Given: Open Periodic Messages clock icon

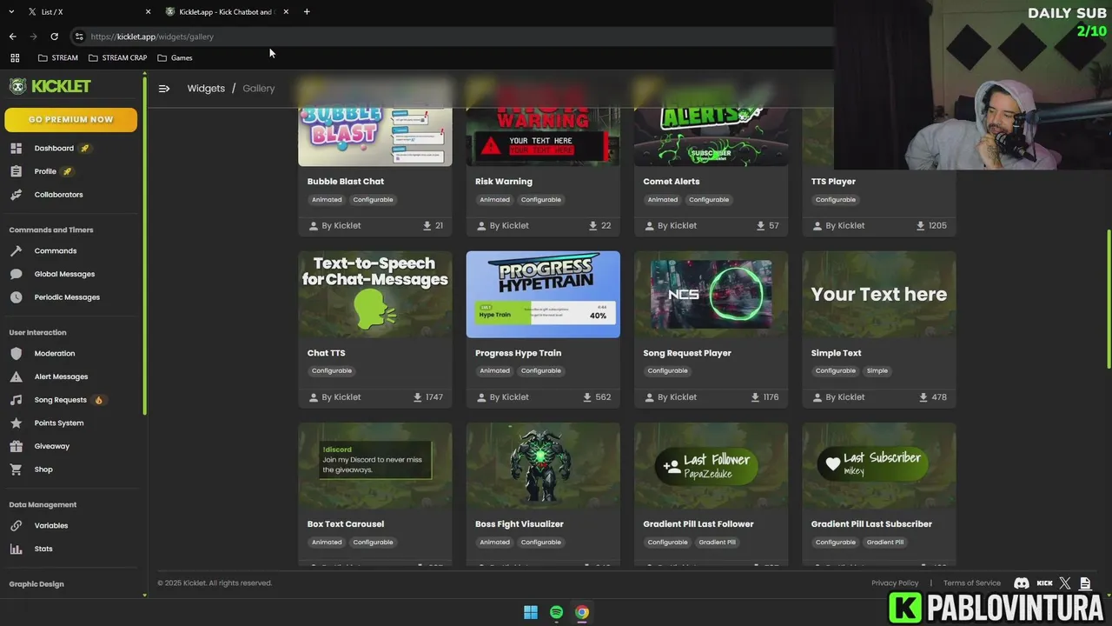Looking at the screenshot, I should click(x=16, y=297).
